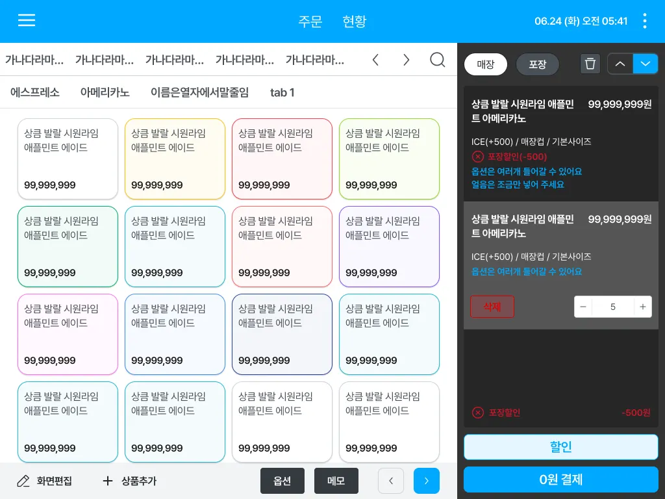
Task: Click the 얼음은 조금만 넣어 주세요 memo text
Action: coord(518,185)
